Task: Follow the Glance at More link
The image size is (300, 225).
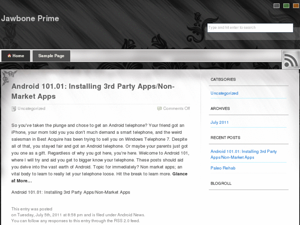Action: (x=99, y=178)
